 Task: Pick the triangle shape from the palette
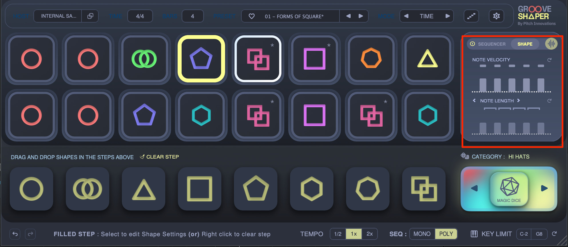144,189
